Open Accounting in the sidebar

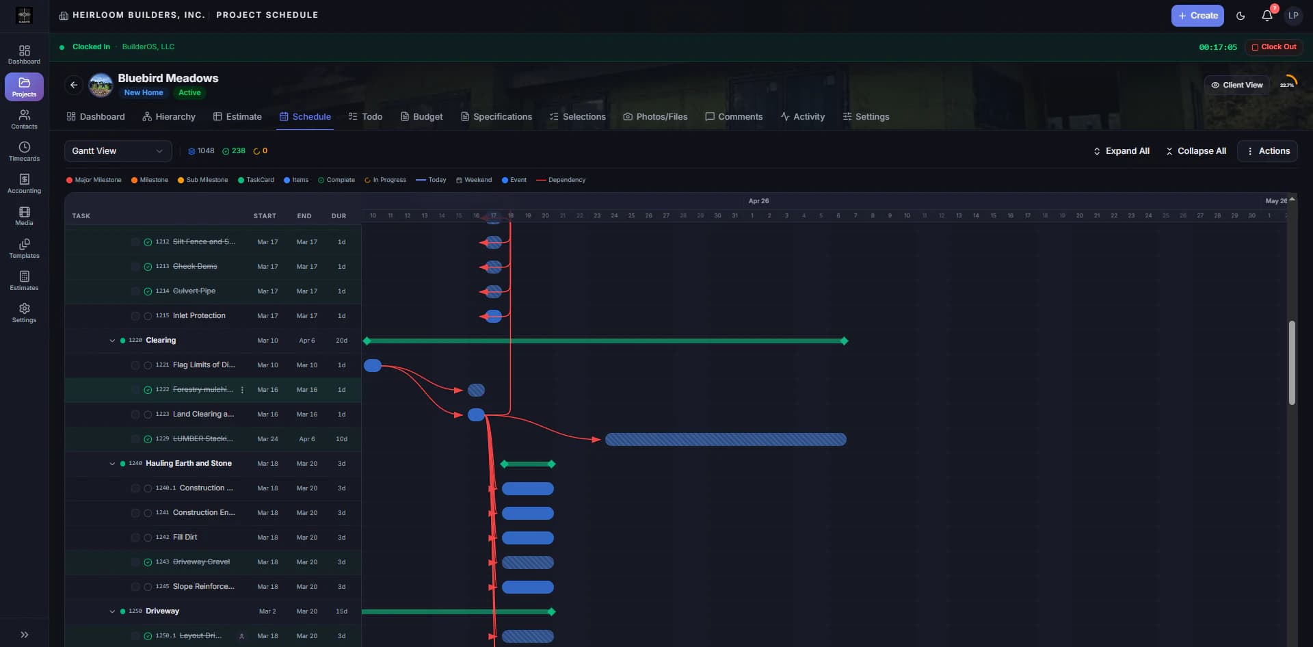pos(24,183)
